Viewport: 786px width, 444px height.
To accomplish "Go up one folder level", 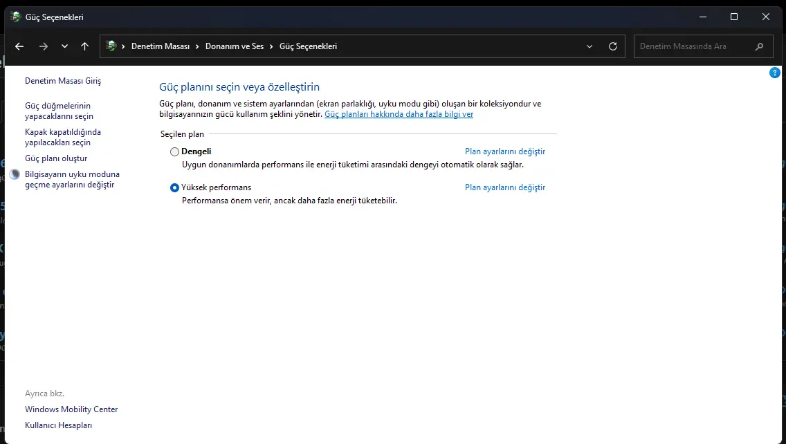I will 84,46.
